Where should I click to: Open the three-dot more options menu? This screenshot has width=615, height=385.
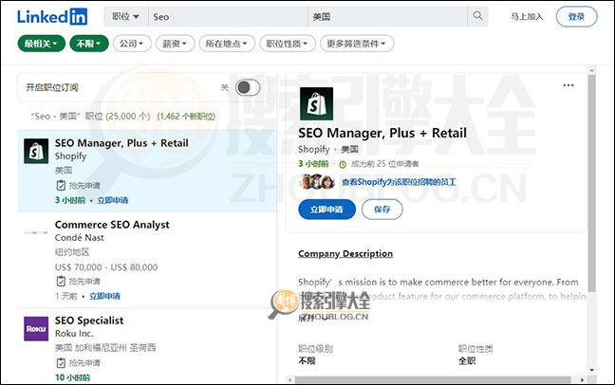click(568, 85)
